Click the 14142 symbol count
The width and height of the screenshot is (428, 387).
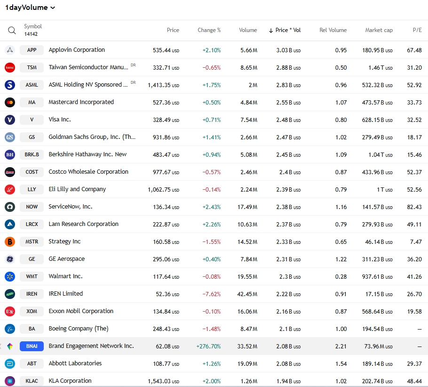click(x=31, y=34)
